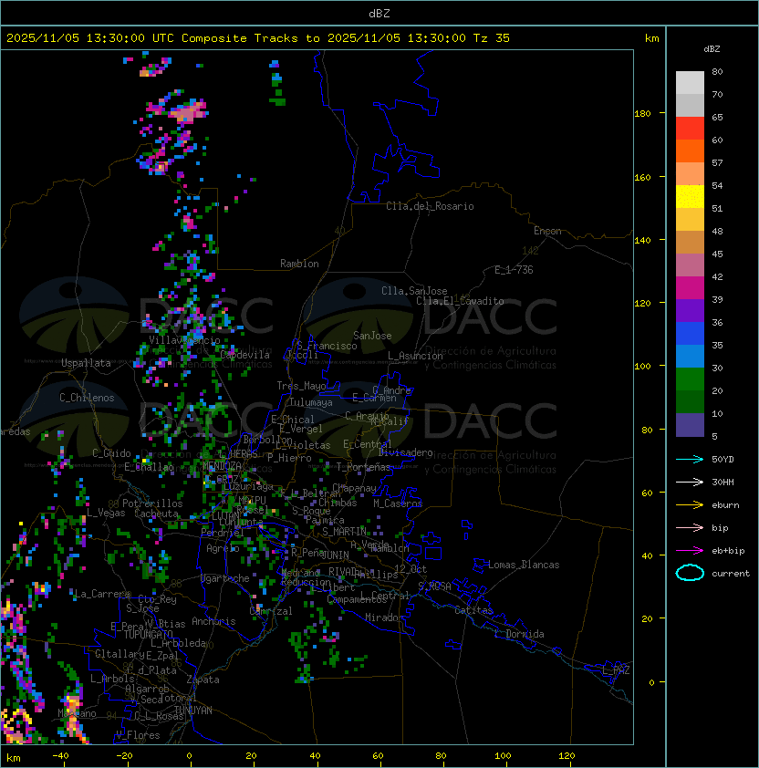Screen dimensions: 759x768
Task: Click the C_Chilenos label
Action: click(87, 398)
